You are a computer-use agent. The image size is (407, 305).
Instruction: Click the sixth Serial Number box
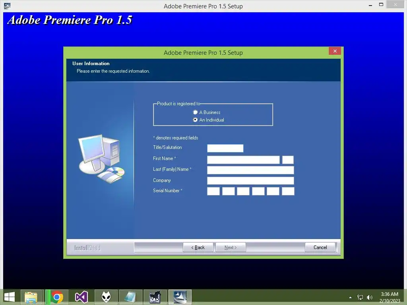click(x=288, y=191)
